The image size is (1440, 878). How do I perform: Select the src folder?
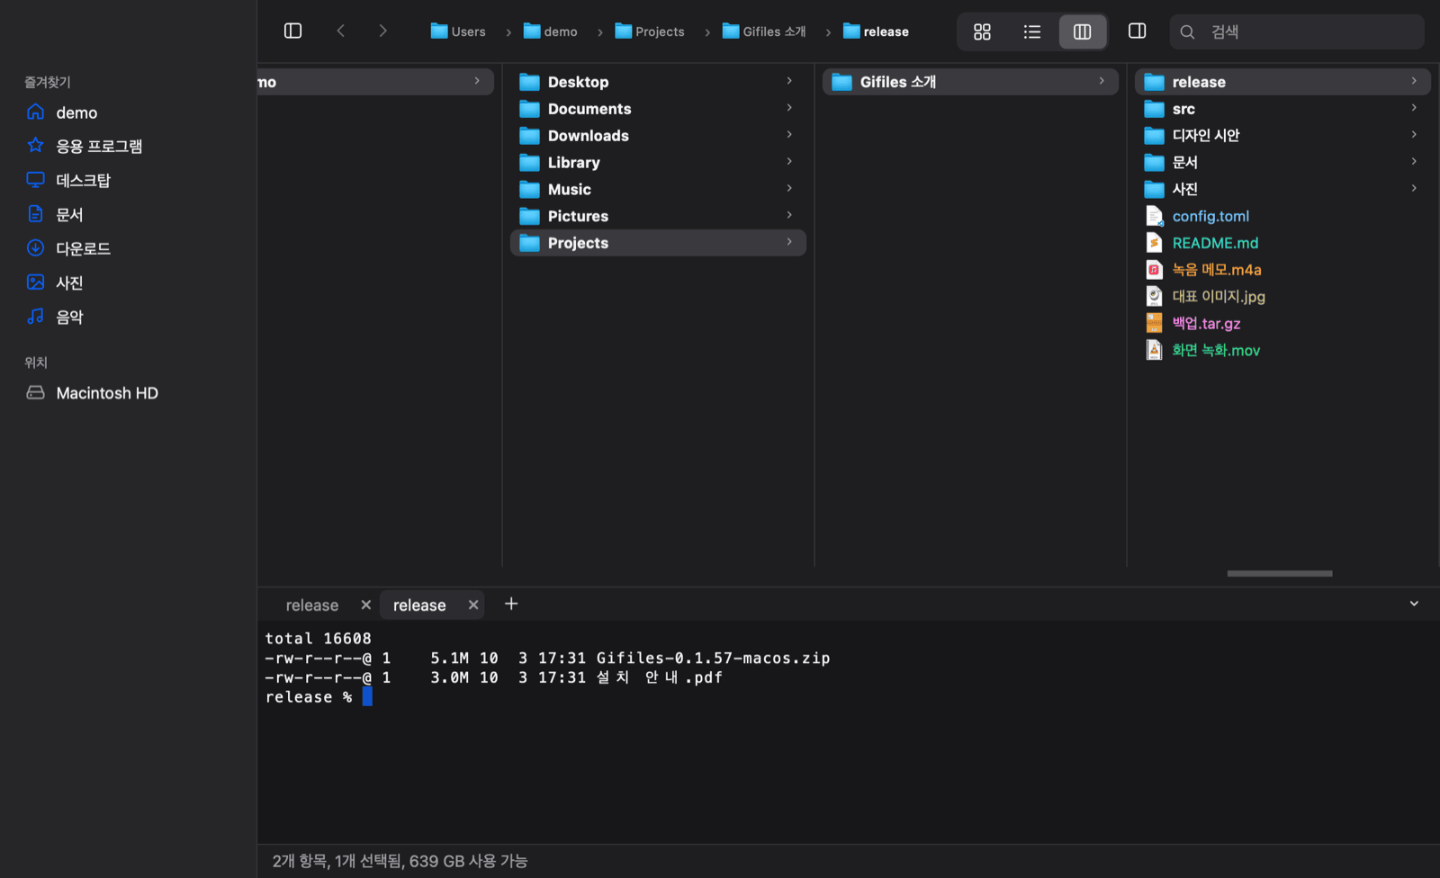point(1282,109)
